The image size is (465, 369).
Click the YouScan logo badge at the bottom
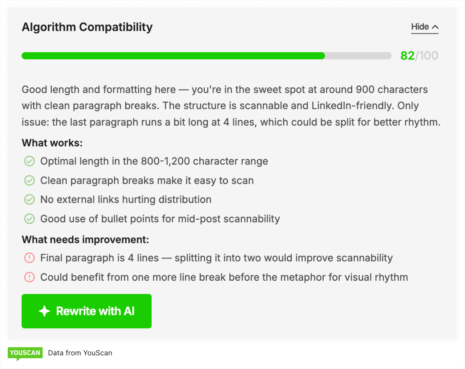[25, 352]
